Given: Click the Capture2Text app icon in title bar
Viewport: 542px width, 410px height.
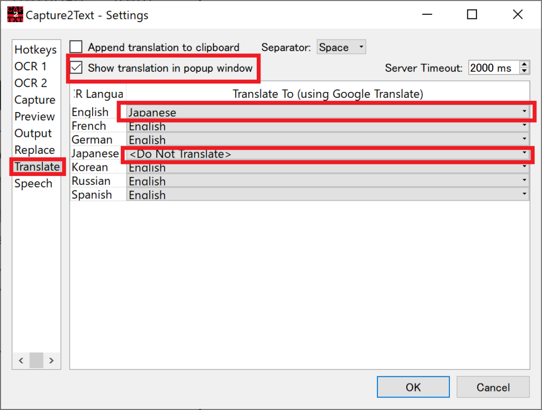Looking at the screenshot, I should pyautogui.click(x=15, y=14).
